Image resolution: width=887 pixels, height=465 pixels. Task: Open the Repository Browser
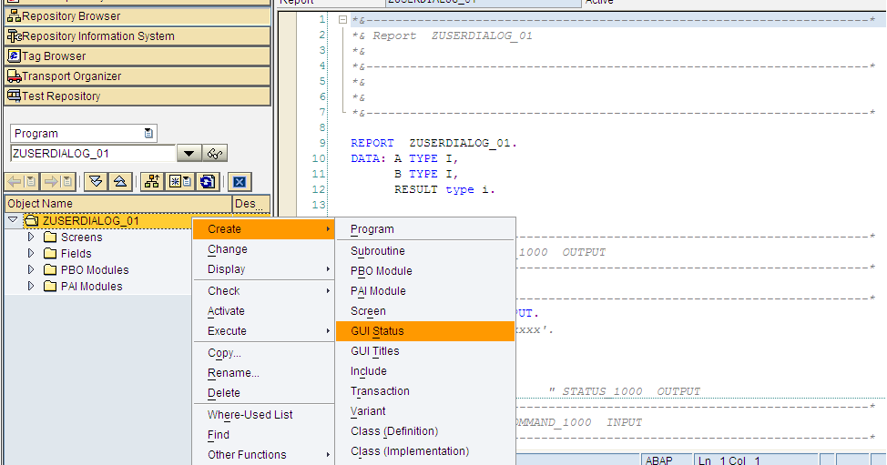pyautogui.click(x=138, y=15)
